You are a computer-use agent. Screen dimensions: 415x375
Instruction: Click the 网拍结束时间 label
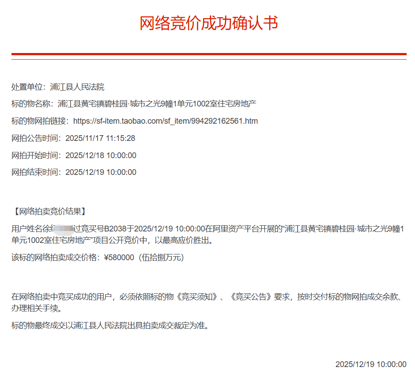pyautogui.click(x=36, y=172)
